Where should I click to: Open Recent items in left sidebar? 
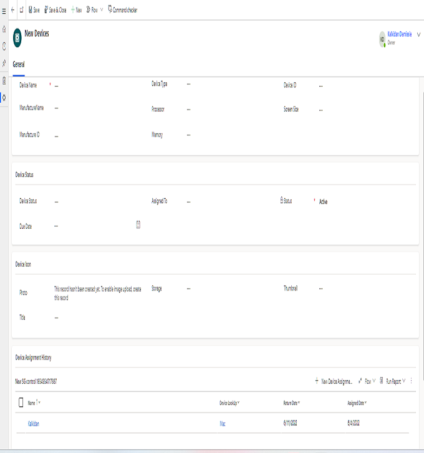[4, 46]
